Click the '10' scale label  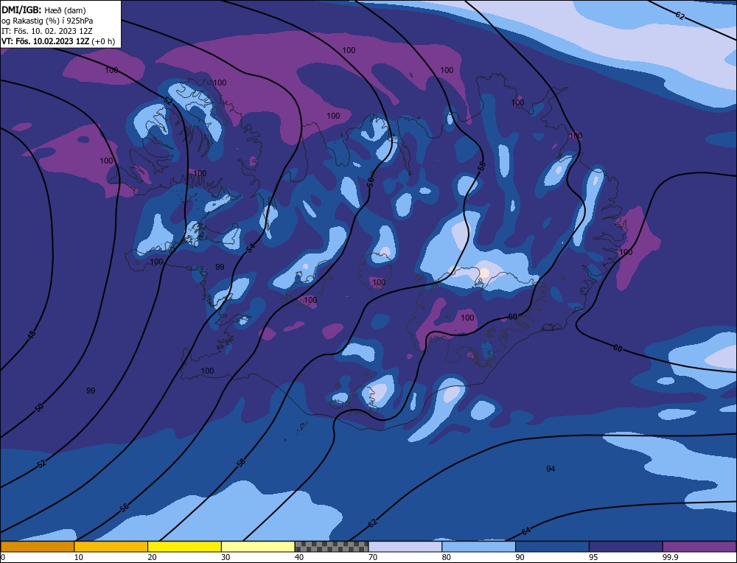[79, 557]
